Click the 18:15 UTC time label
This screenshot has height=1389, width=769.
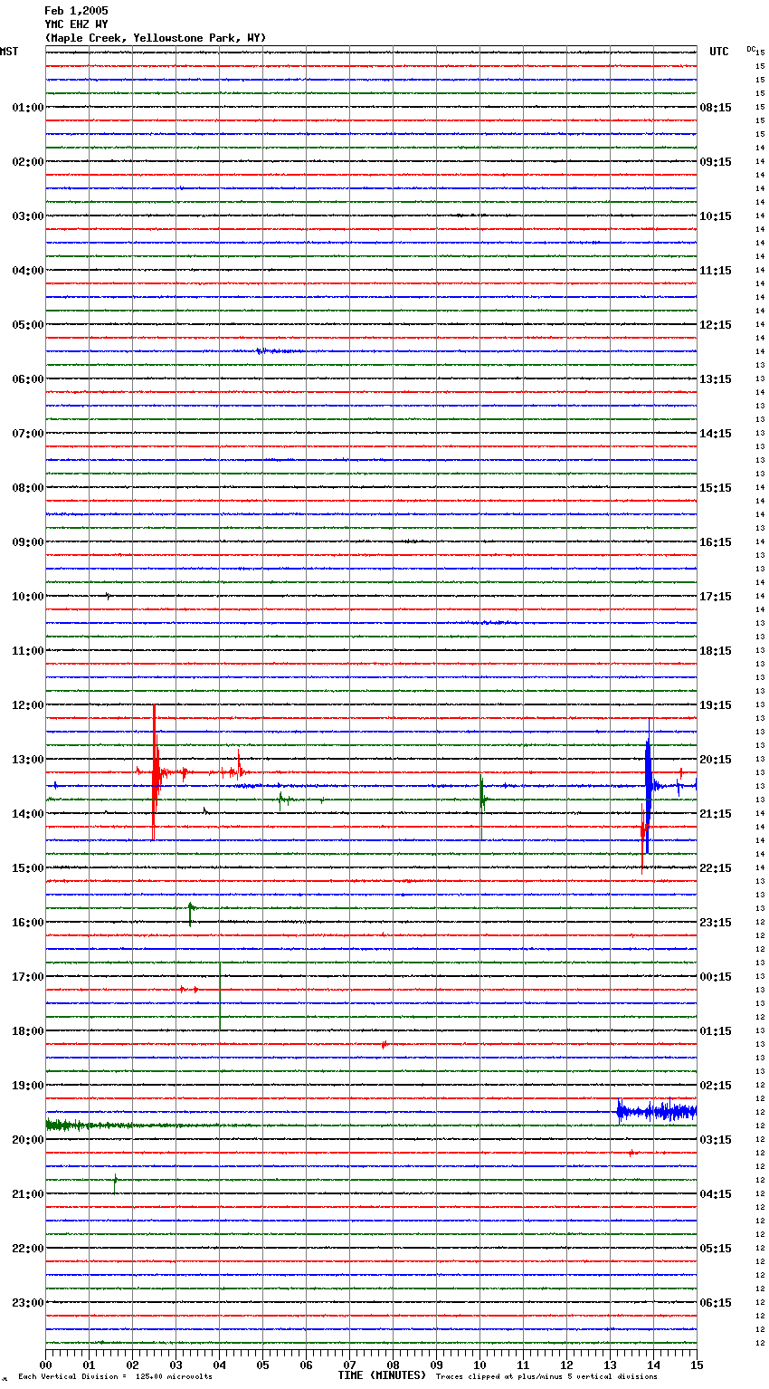(x=716, y=651)
